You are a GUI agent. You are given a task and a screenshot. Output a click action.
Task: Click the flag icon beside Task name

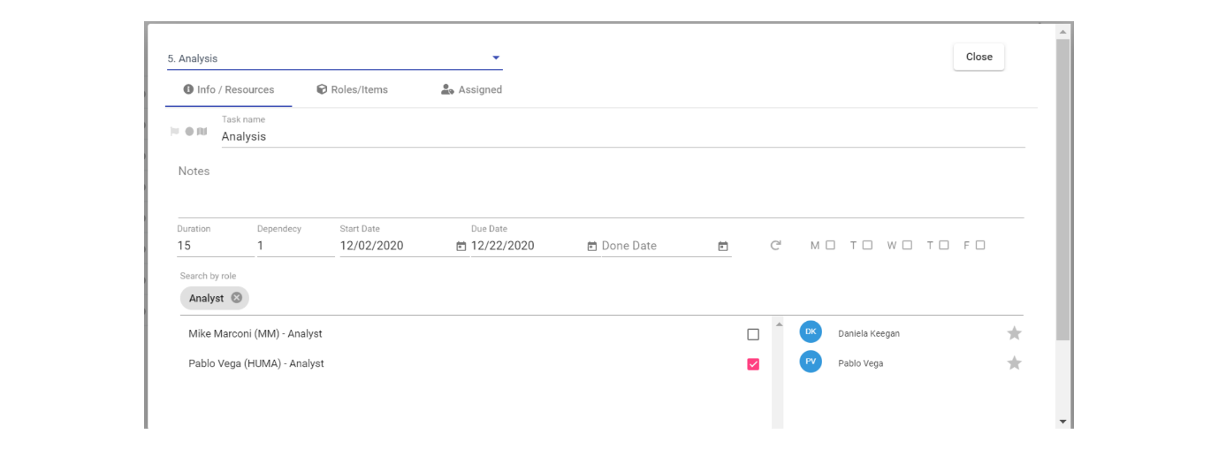(x=174, y=132)
